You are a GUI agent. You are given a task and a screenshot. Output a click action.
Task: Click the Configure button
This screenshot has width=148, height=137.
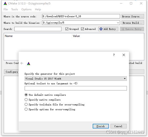coord(11,72)
